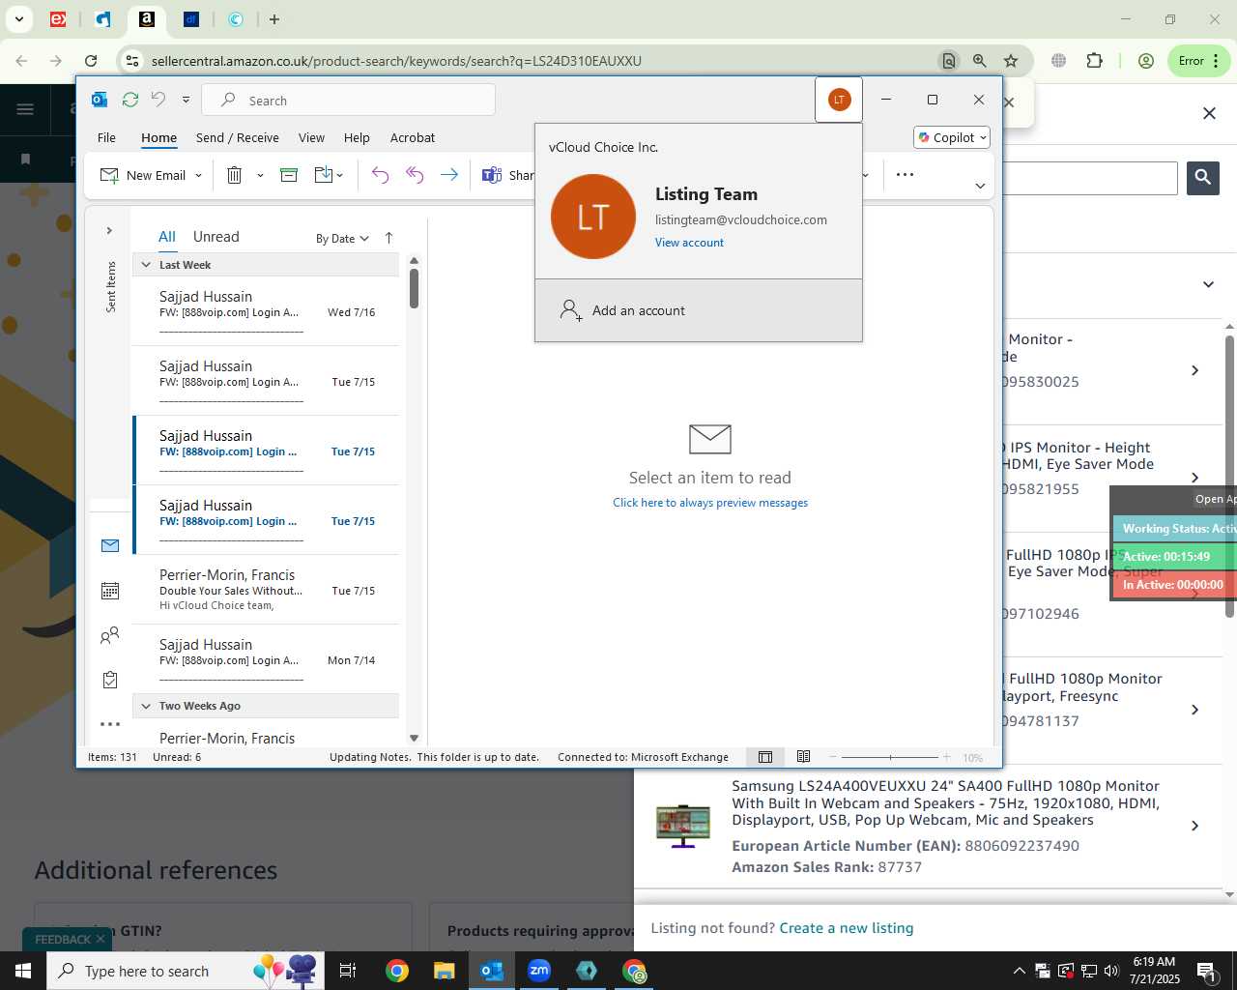Expand the folder pane chevron
The image size is (1237, 990).
(x=109, y=230)
